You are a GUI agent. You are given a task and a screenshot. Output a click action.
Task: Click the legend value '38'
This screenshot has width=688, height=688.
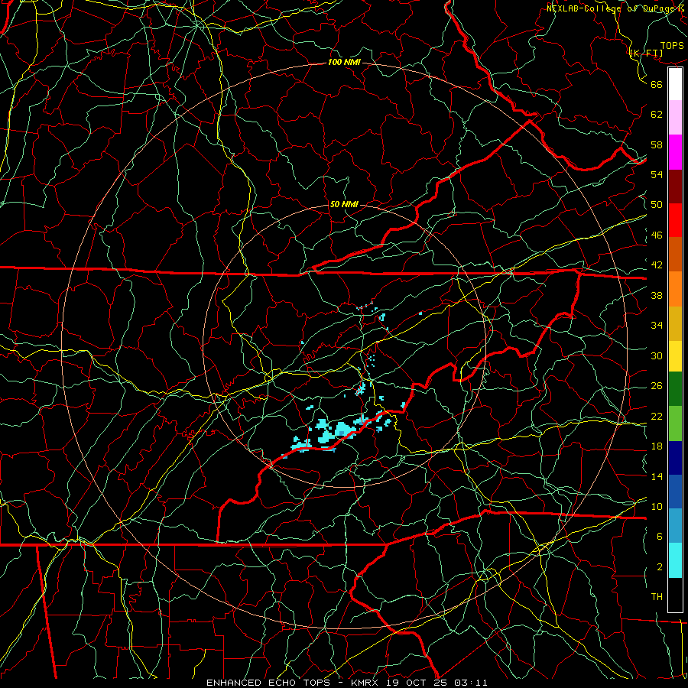click(657, 295)
